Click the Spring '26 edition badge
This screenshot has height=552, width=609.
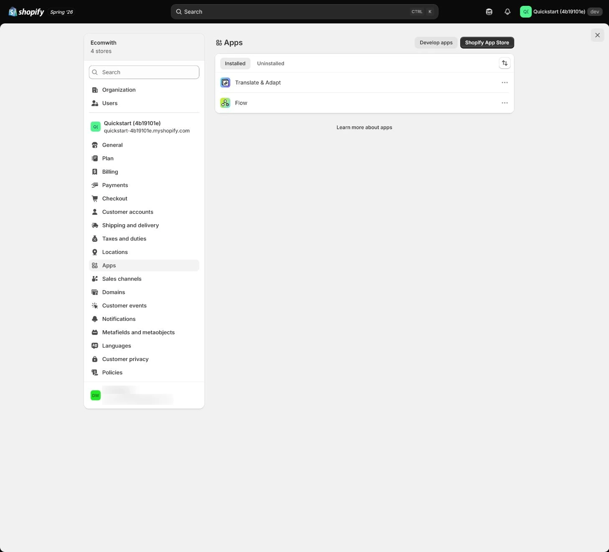tap(61, 12)
